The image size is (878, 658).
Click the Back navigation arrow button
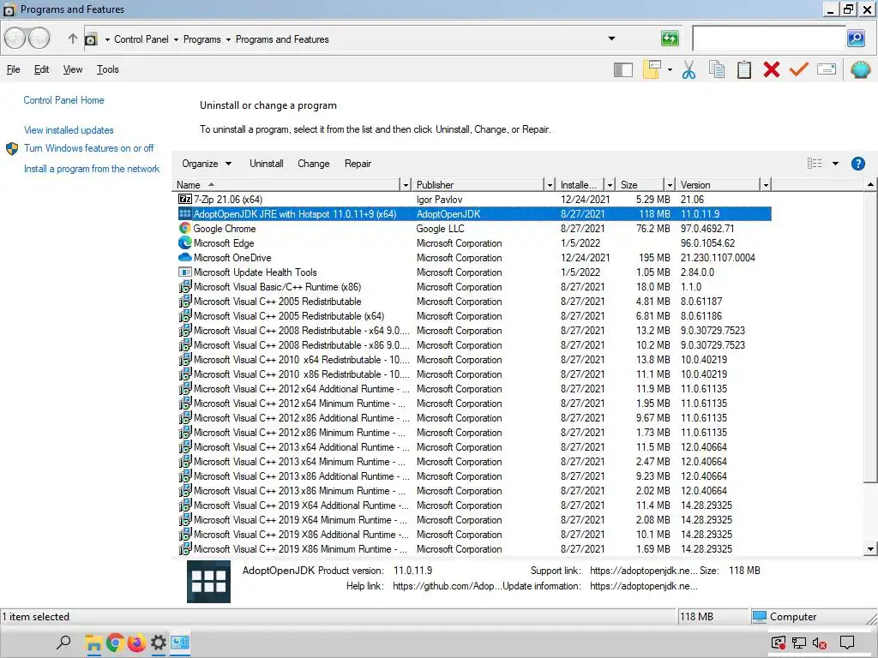(x=15, y=39)
